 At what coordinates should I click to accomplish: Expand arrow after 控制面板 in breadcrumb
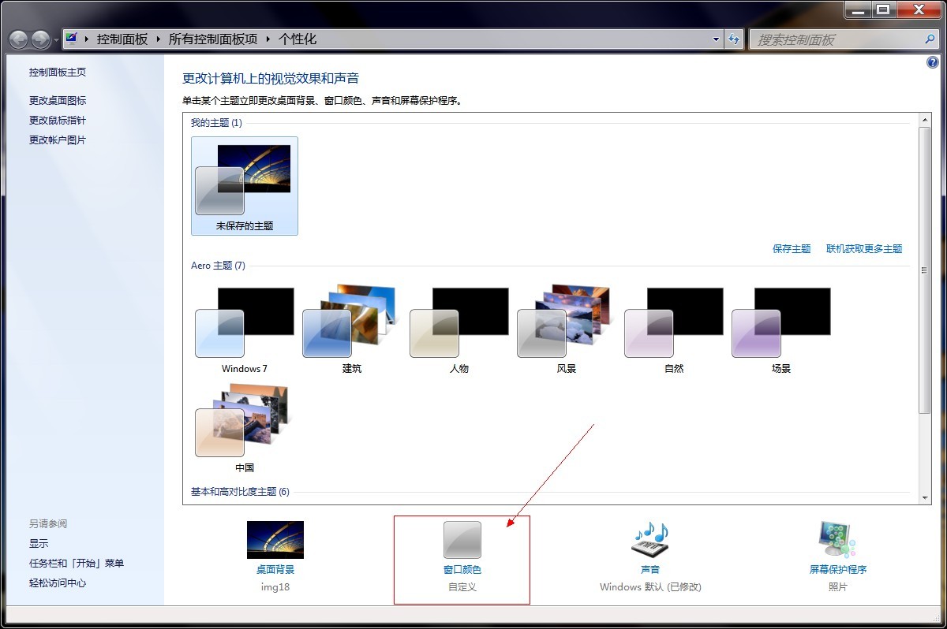(158, 39)
